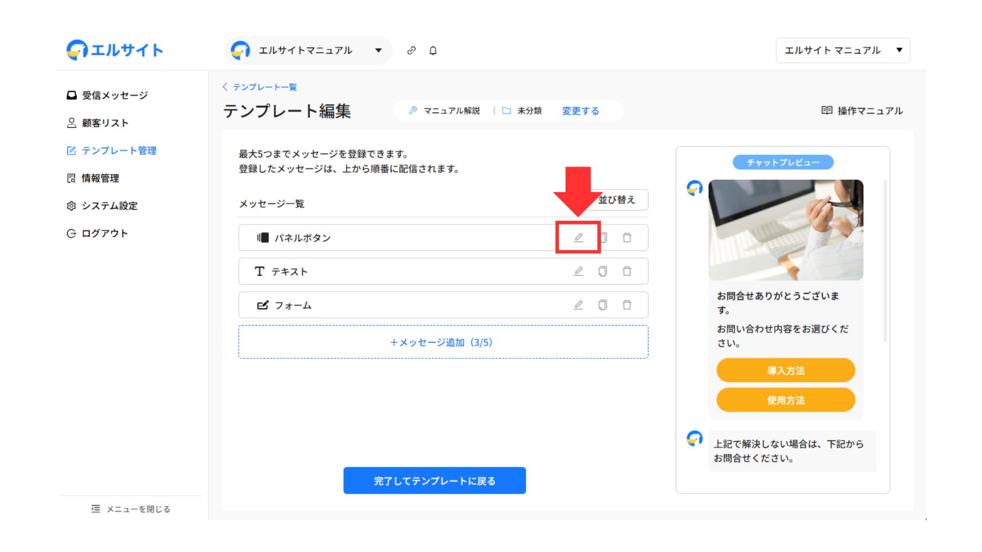Click the delete trash icon for パネルボタン
Viewport: 982px width, 552px height.
(x=627, y=238)
